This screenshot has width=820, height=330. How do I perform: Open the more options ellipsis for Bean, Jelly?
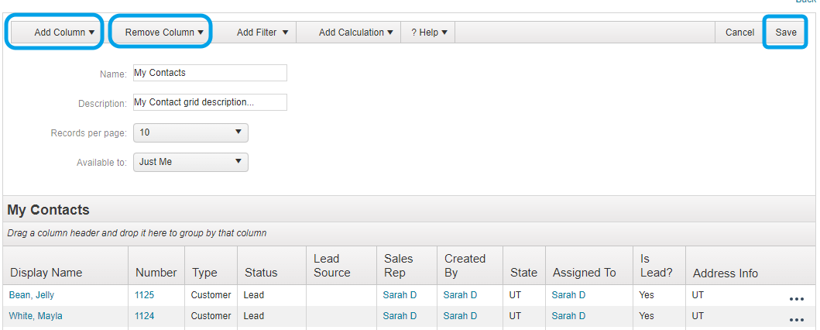tap(796, 299)
